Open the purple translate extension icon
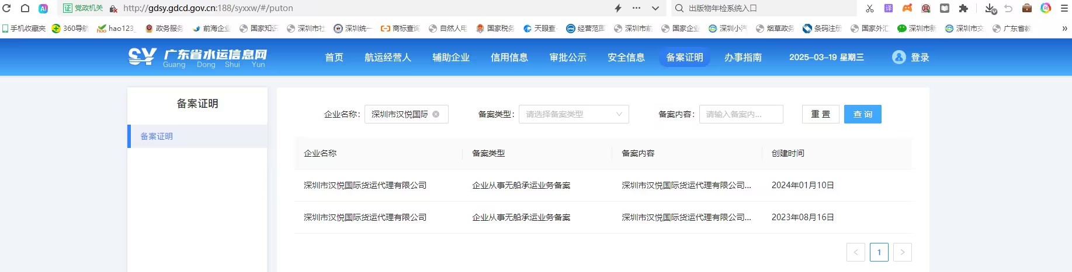1072x272 pixels. click(x=889, y=8)
